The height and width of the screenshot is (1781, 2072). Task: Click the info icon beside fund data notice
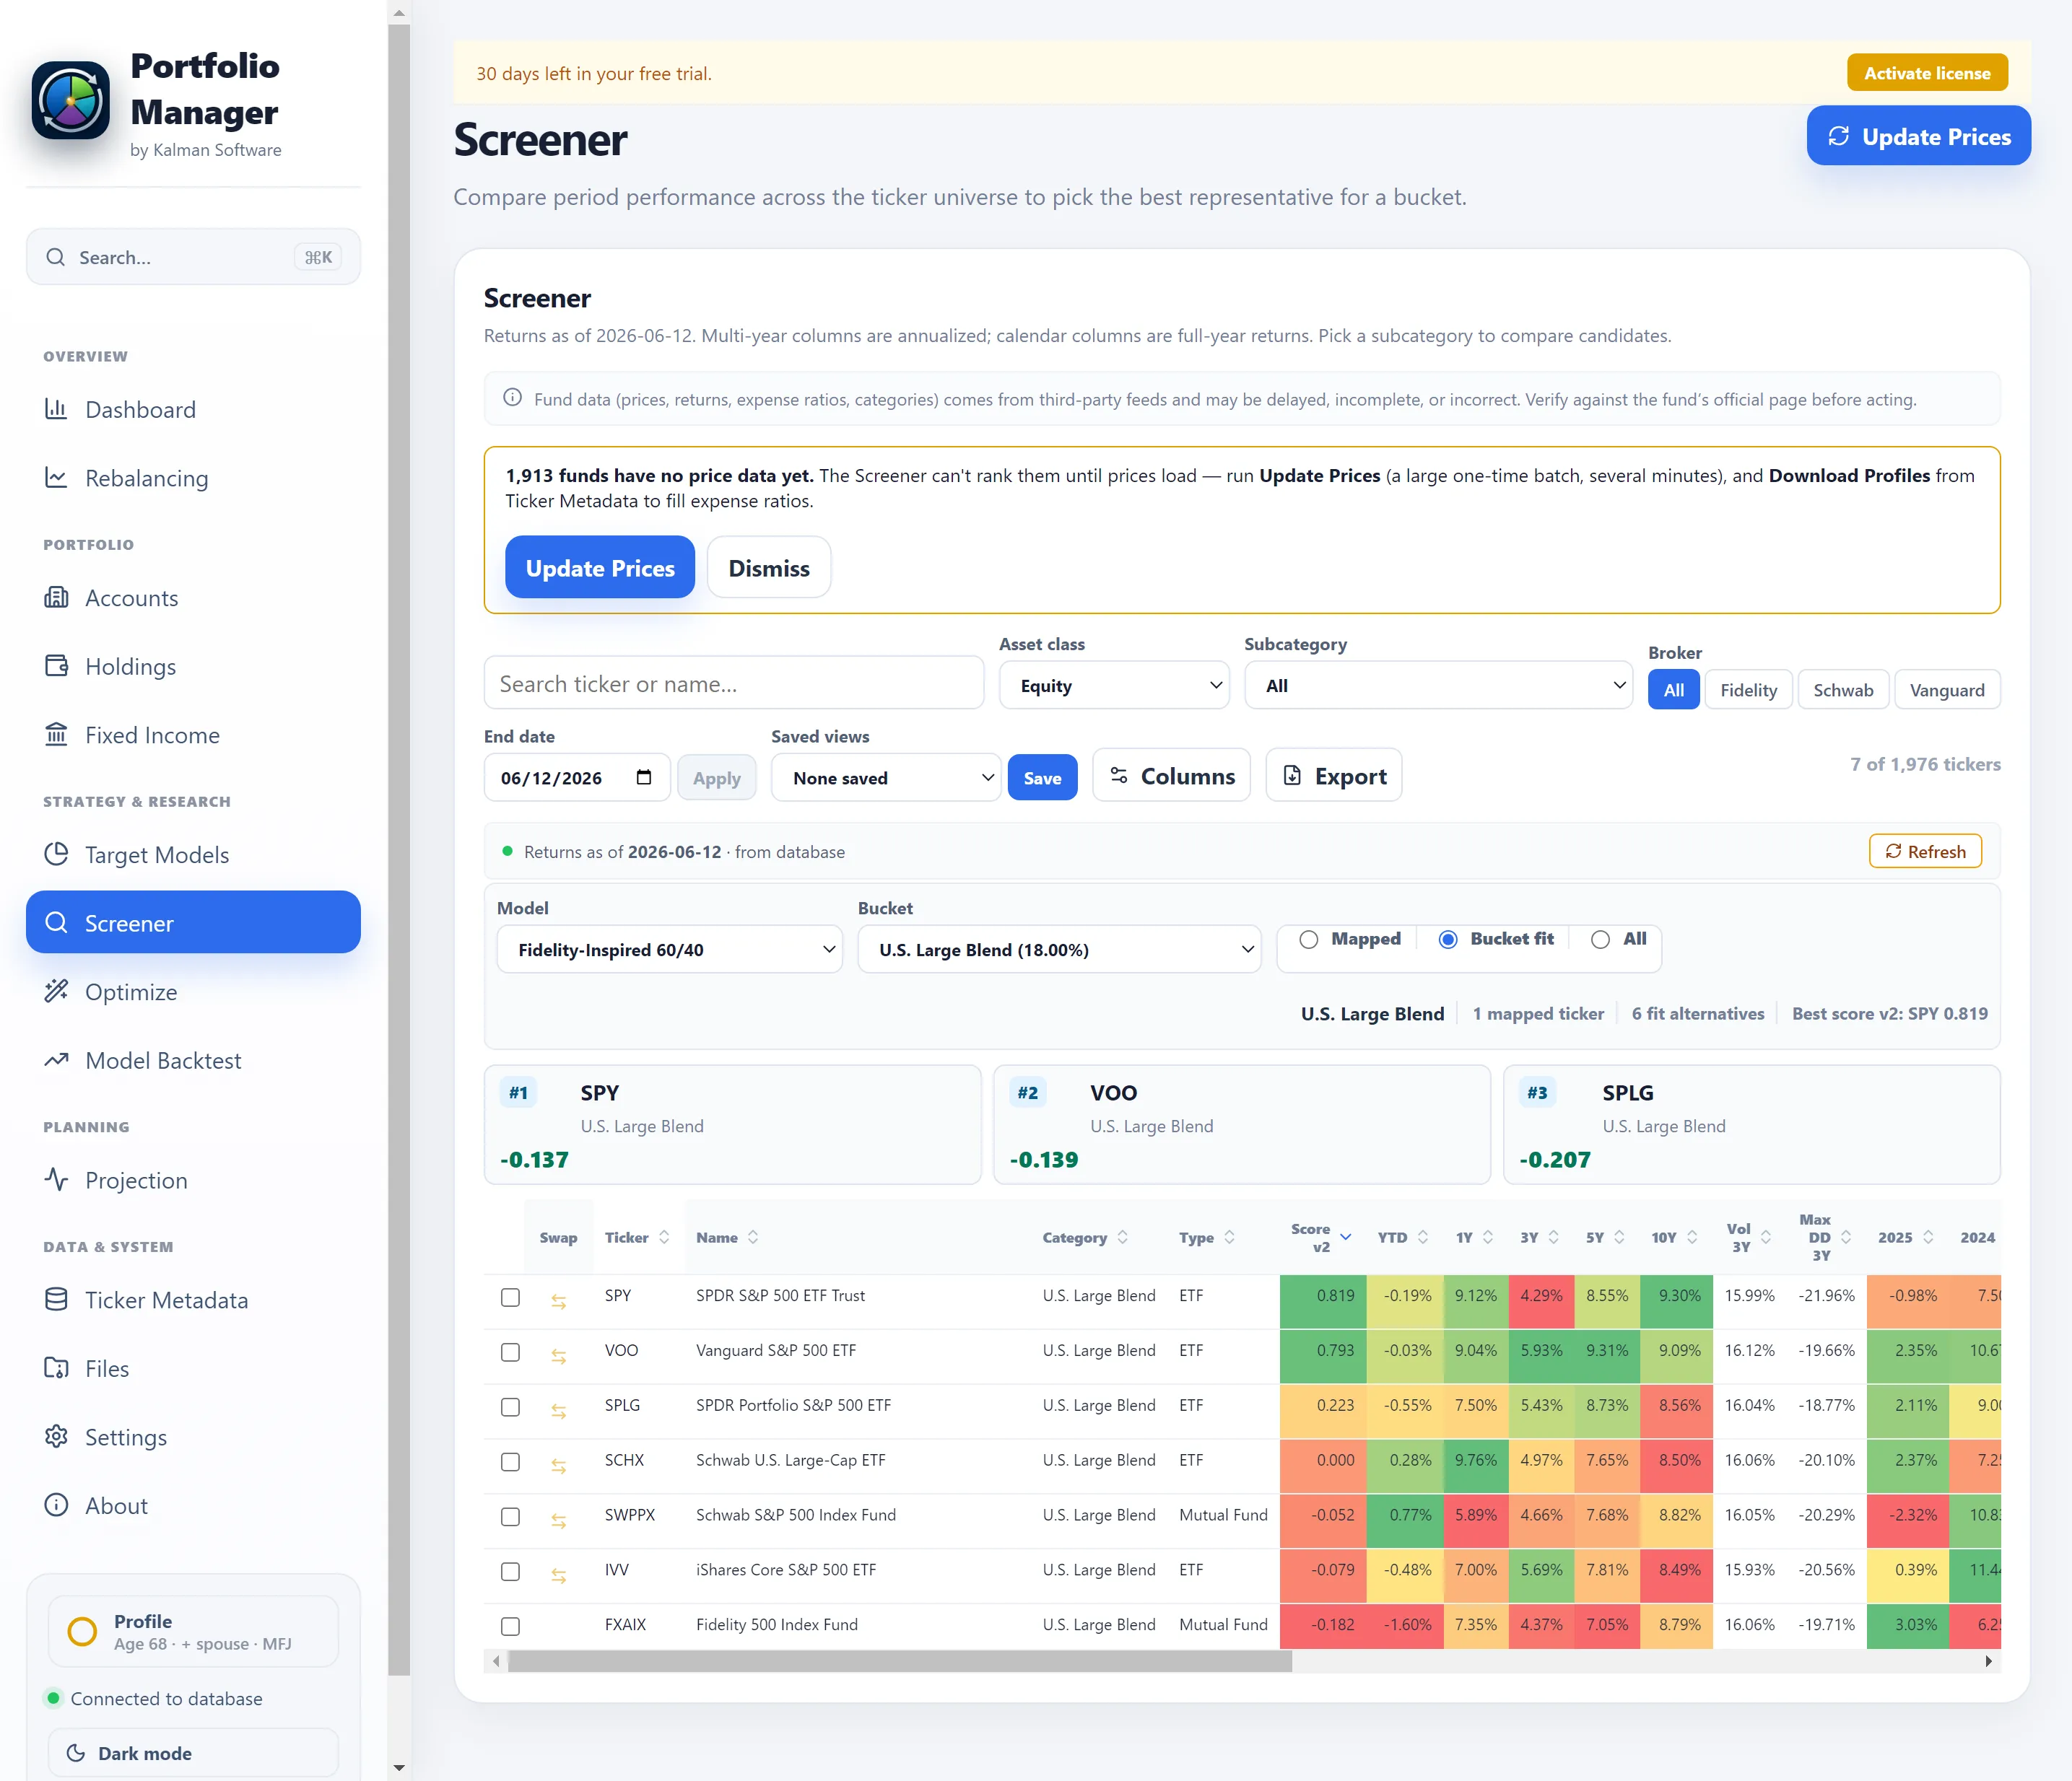(512, 398)
